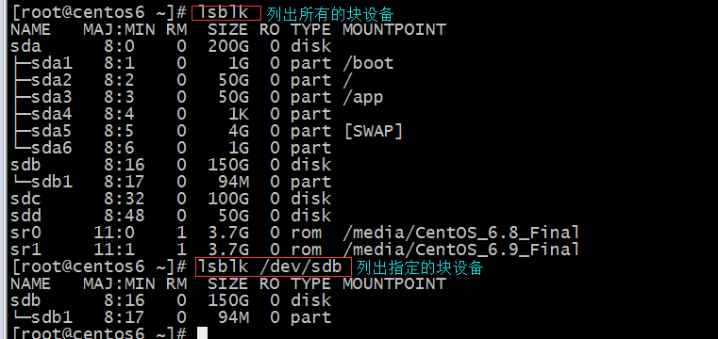Click the [SWAP] mountpoint text
Image resolution: width=718 pixels, height=339 pixels.
pos(373,131)
